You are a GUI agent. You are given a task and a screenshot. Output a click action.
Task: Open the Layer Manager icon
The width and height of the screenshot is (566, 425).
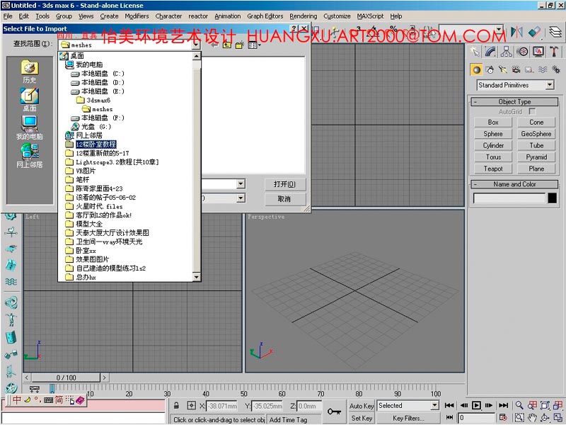click(x=555, y=33)
